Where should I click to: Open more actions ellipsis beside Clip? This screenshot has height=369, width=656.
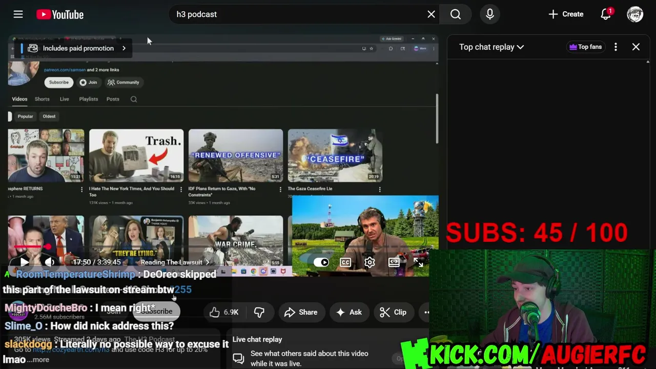click(x=426, y=312)
